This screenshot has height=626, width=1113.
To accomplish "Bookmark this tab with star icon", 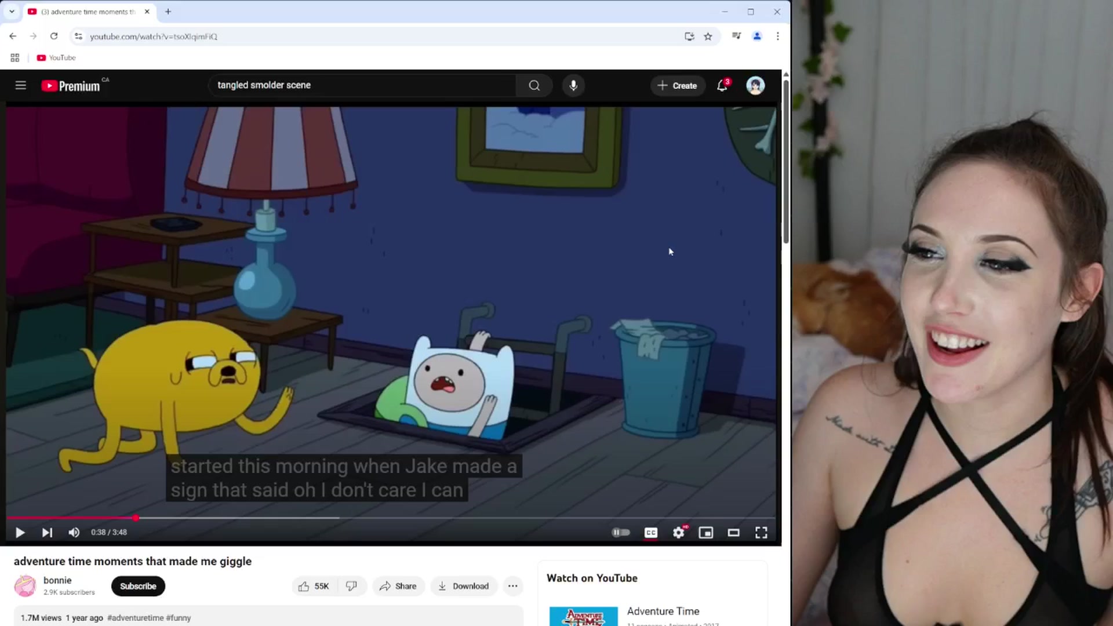I will pyautogui.click(x=708, y=36).
